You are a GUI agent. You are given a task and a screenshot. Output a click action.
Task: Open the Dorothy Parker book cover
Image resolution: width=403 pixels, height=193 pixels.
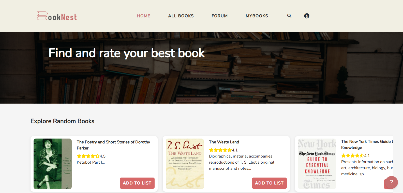point(53,164)
